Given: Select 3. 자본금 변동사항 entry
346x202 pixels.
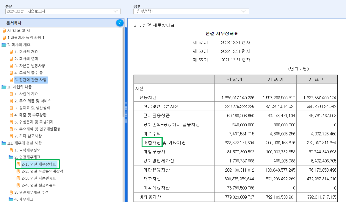Looking at the screenshot, I should (x=30, y=66).
